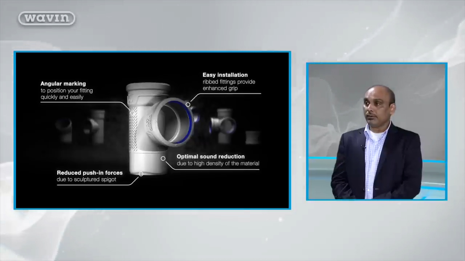
Task: Click the Reduced push-in forces hotspot circle
Action: [x=141, y=174]
